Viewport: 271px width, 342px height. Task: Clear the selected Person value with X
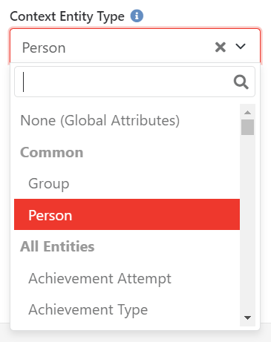(221, 47)
